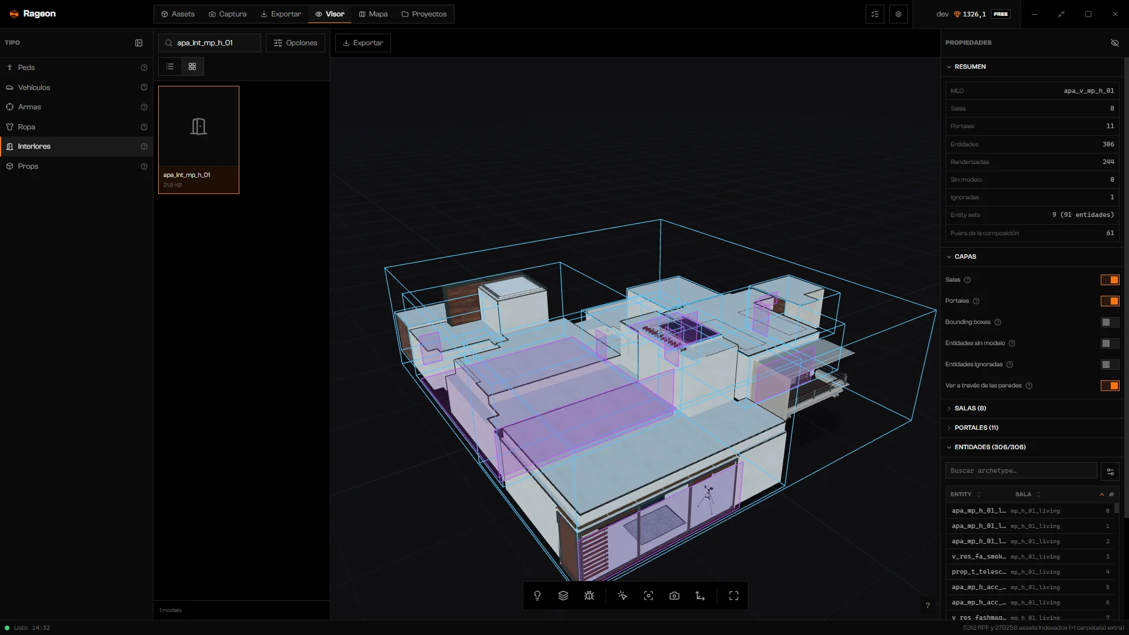Image resolution: width=1129 pixels, height=635 pixels.
Task: Switch asset browser to list view
Action: tap(170, 66)
